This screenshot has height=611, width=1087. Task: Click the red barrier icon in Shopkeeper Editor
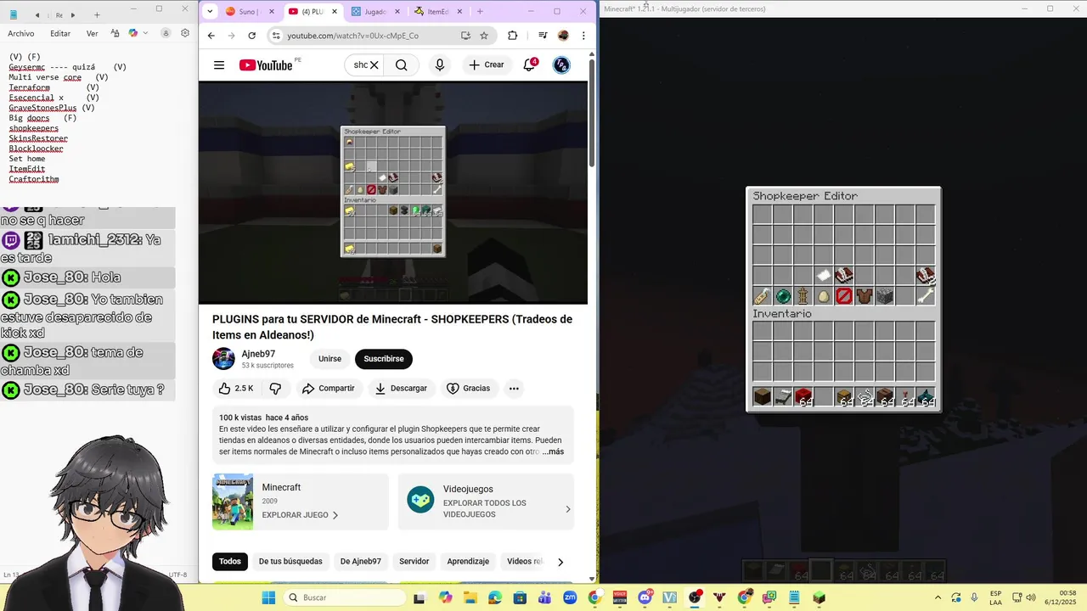coord(843,295)
